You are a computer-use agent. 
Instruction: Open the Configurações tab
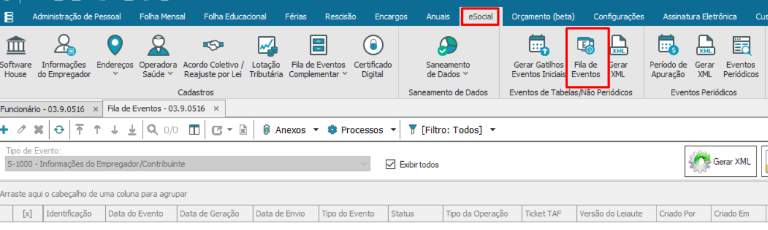618,17
